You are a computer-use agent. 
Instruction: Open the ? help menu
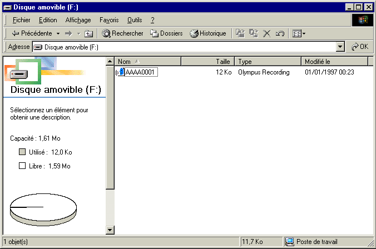tap(152, 20)
